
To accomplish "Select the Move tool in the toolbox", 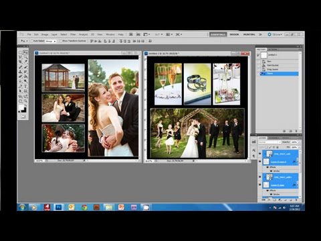I will point(25,52).
